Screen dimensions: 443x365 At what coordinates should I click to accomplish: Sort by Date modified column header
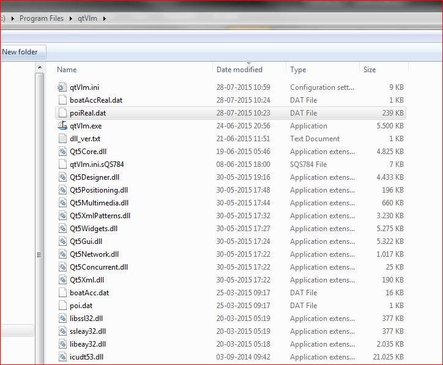click(x=239, y=70)
